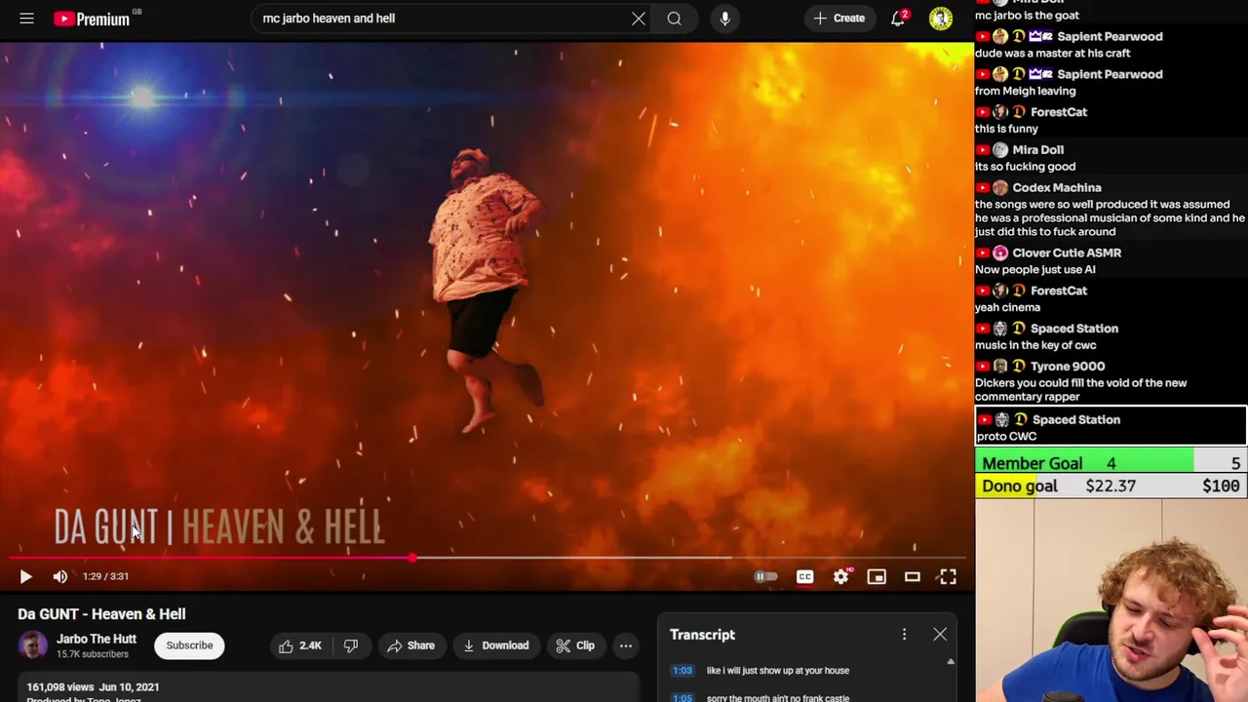Clear the search box text
Screen dimensions: 1248x702
[639, 19]
